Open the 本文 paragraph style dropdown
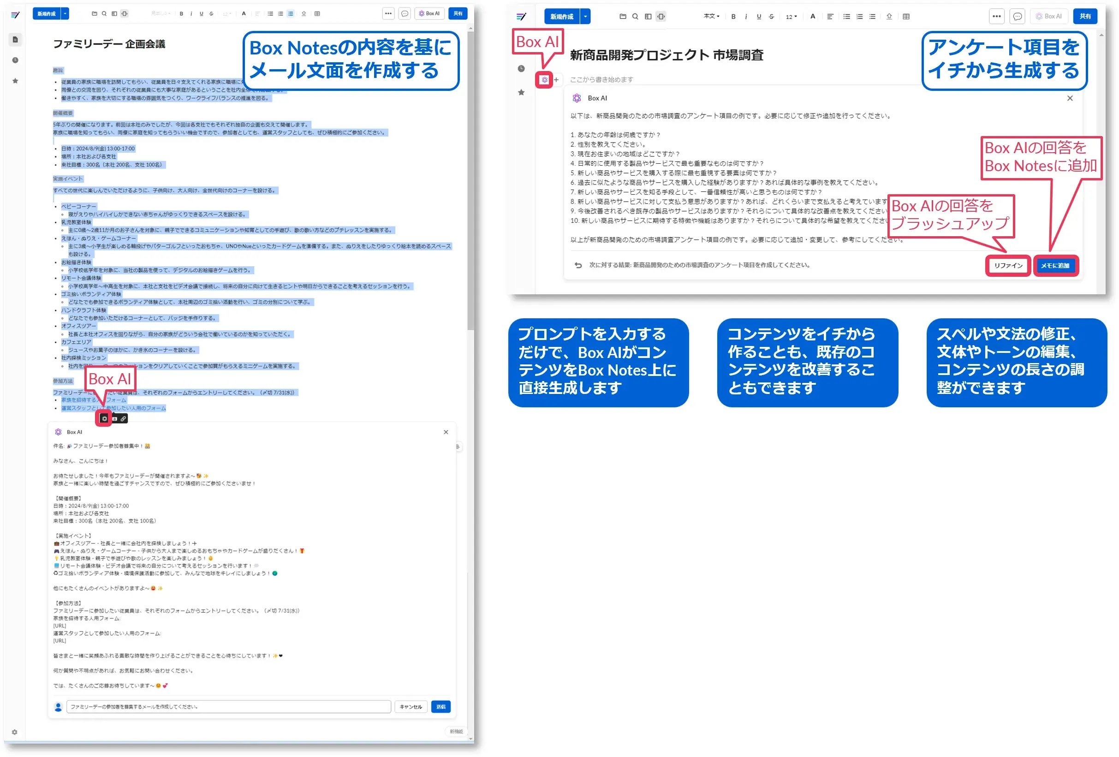 point(712,16)
